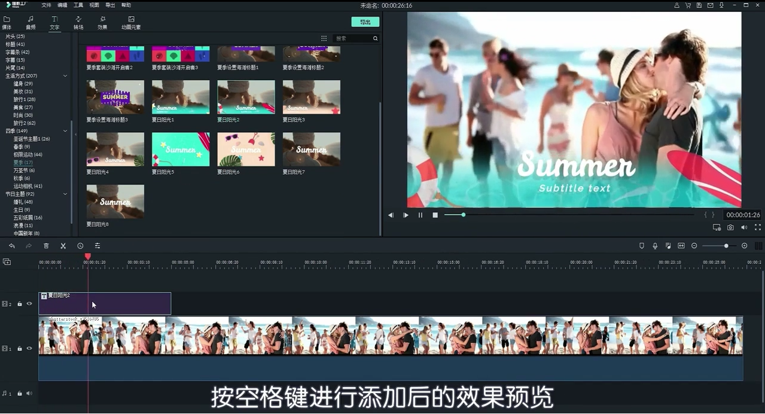Image resolution: width=765 pixels, height=414 pixels.
Task: Click the fit timeline to window icon
Action: (681, 245)
